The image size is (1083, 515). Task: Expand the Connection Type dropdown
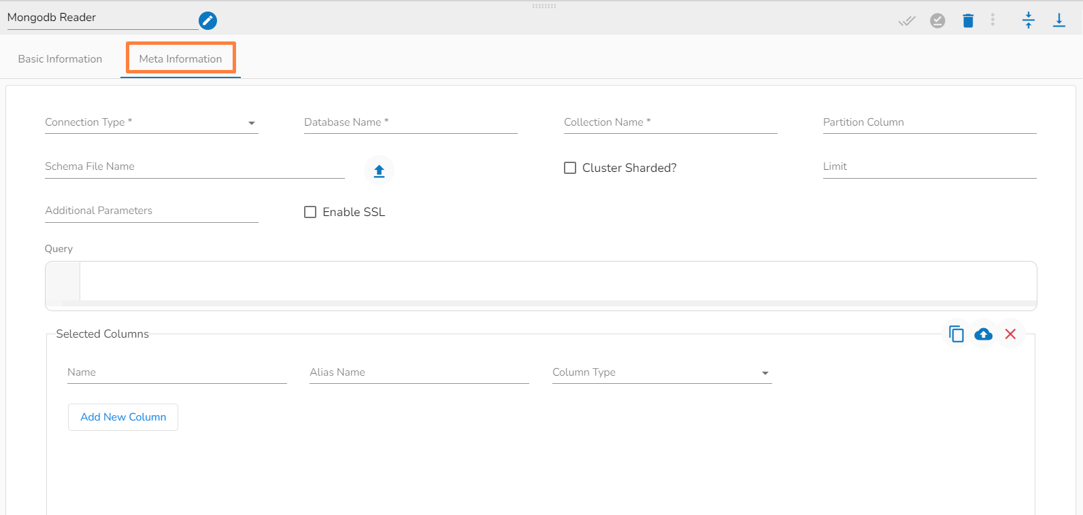(x=151, y=123)
